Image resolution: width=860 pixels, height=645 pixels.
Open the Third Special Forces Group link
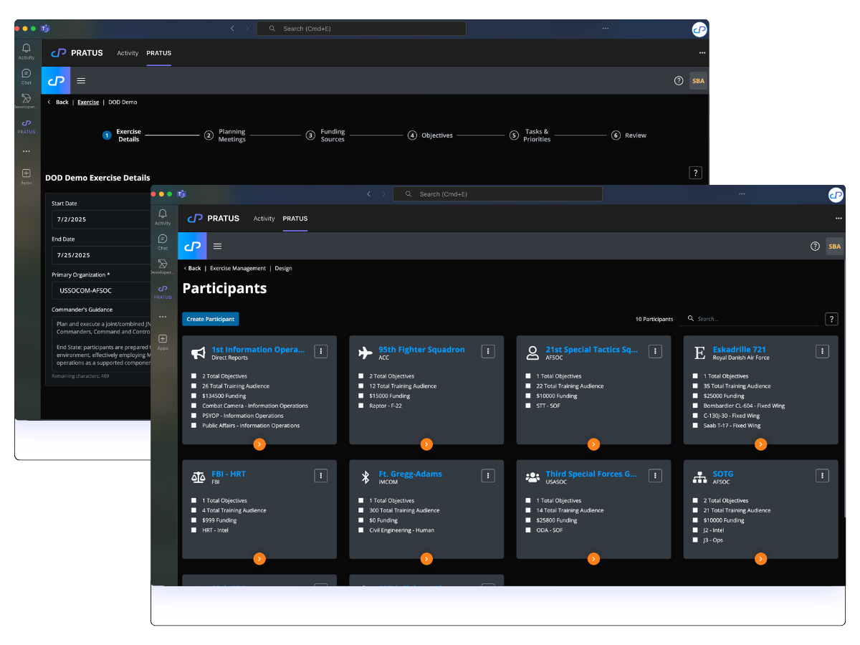pyautogui.click(x=591, y=474)
